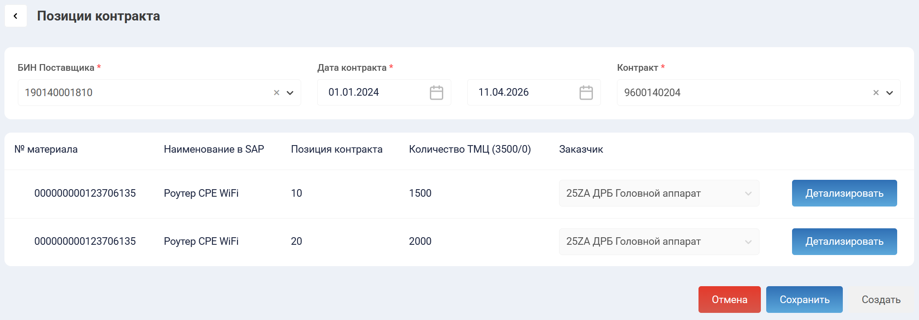Image resolution: width=919 pixels, height=320 pixels.
Task: Click the contract start date 01.01.2024 field
Action: tap(374, 93)
